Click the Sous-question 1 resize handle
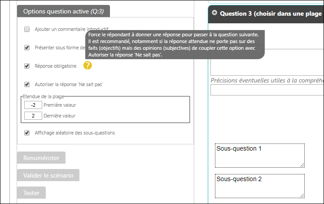This screenshot has width=324, height=204. (x=302, y=165)
